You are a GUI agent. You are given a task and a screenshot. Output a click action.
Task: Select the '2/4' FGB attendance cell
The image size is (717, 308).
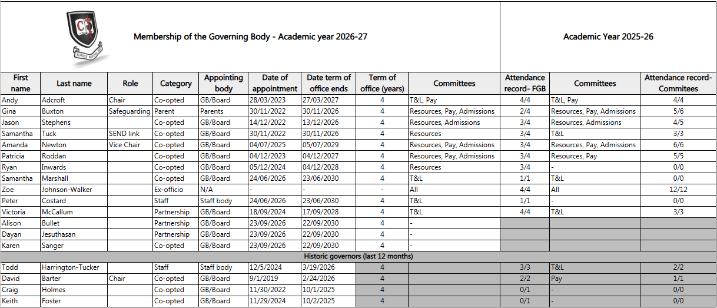(x=525, y=111)
